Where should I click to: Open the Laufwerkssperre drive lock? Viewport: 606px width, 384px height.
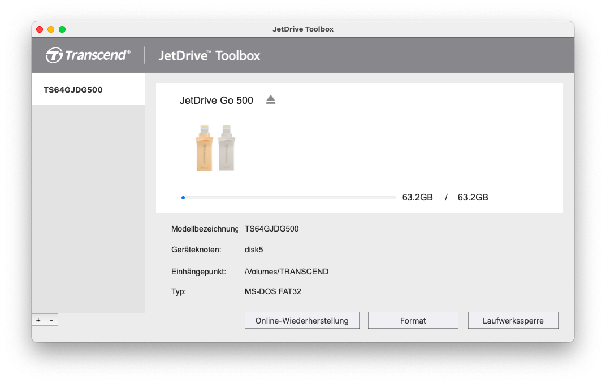[x=513, y=320]
